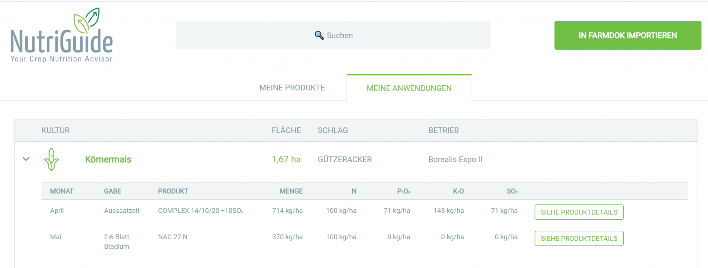The height and width of the screenshot is (268, 708).
Task: Click the 1,67 ha area value
Action: click(286, 160)
